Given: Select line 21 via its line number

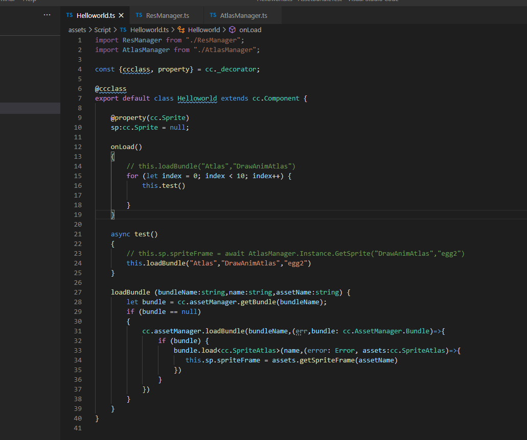Looking at the screenshot, I should coord(78,234).
